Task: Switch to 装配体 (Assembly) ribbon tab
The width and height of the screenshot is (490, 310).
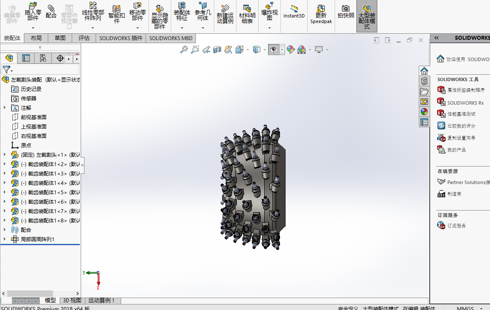Action: (12, 38)
